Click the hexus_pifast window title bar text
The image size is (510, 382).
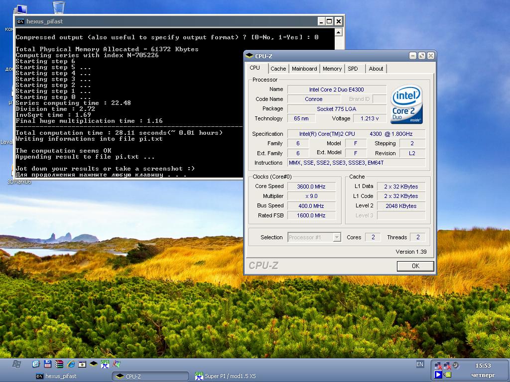pos(44,21)
